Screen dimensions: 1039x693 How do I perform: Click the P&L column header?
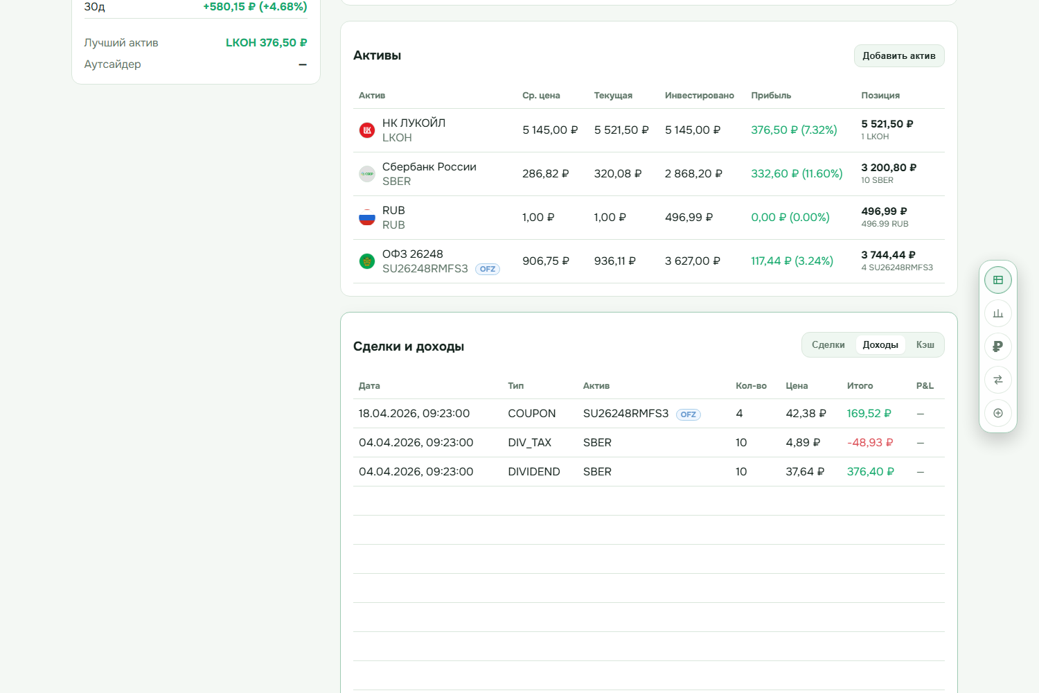tap(925, 386)
